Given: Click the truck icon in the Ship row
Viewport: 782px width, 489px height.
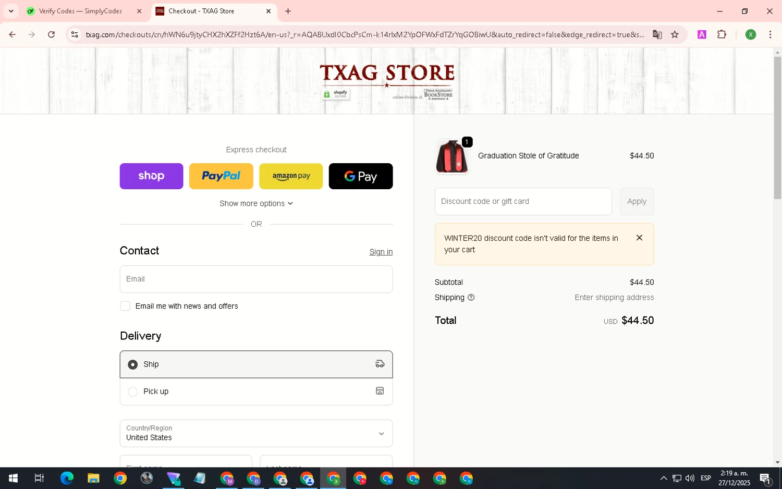Looking at the screenshot, I should pyautogui.click(x=380, y=364).
